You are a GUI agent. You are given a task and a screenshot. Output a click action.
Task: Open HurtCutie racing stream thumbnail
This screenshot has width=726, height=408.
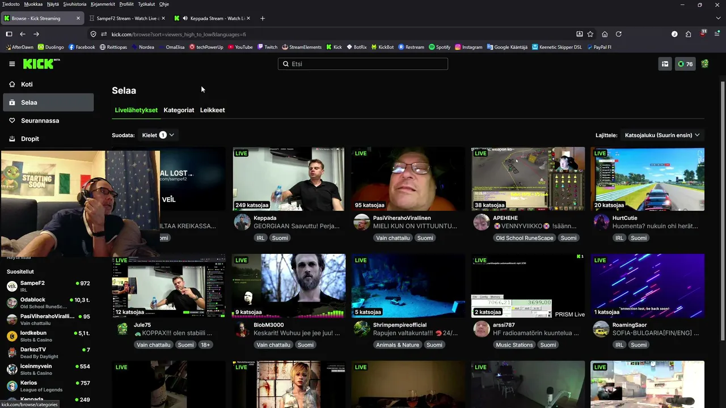coord(648,179)
